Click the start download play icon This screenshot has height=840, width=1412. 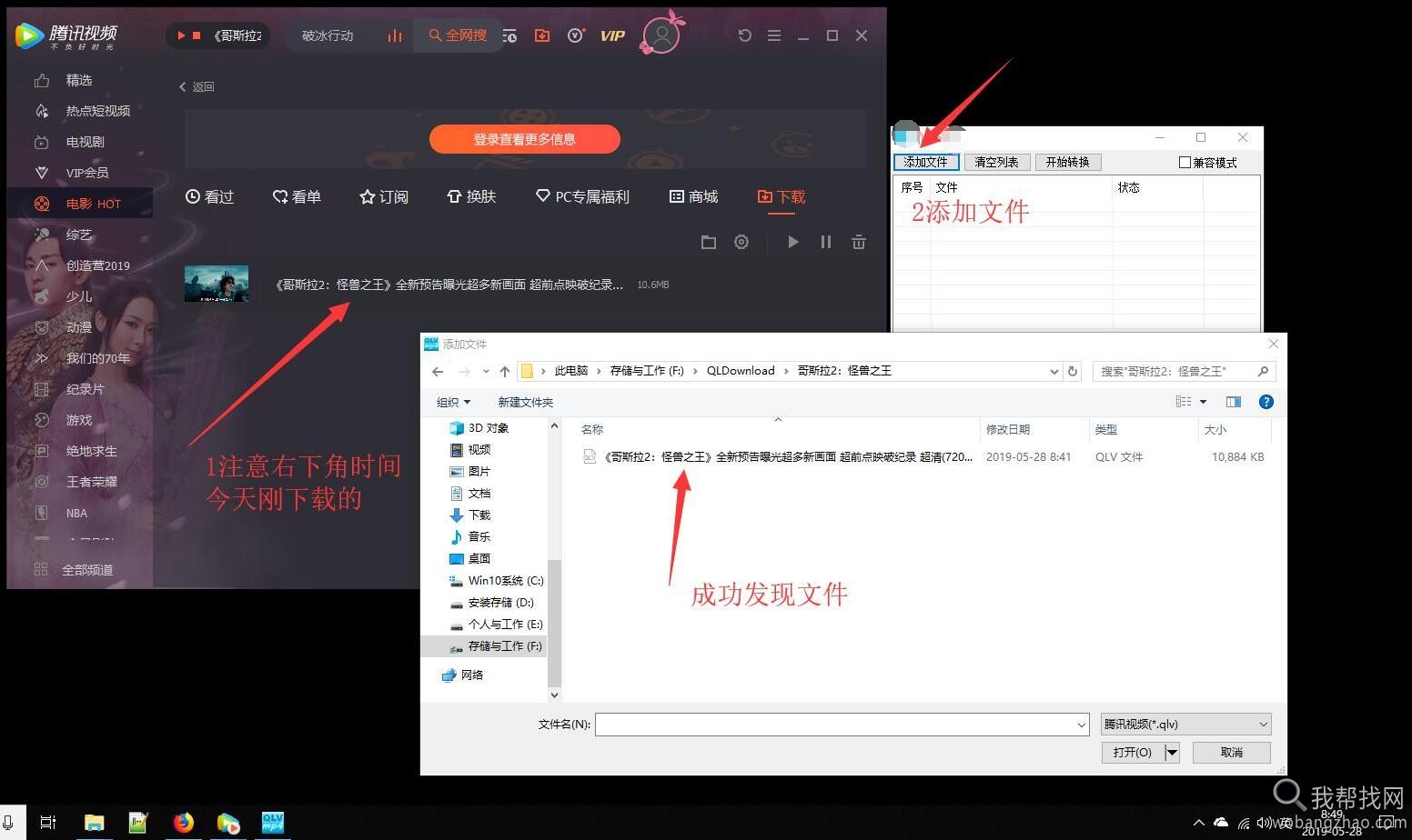(x=792, y=242)
